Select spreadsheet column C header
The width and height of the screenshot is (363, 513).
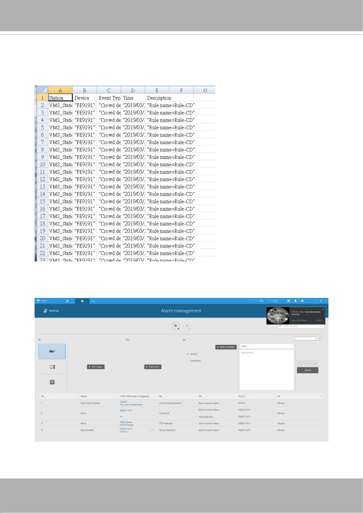[109, 90]
